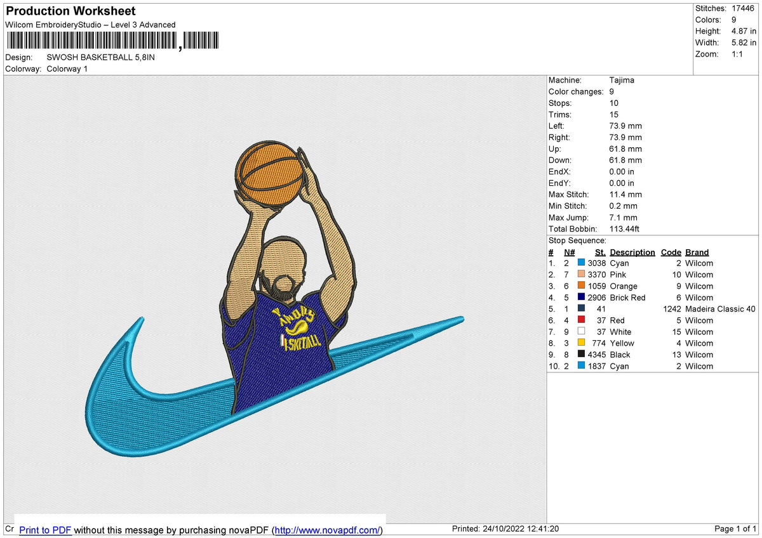Click the stitch count 4345 for Black
This screenshot has width=762, height=538.
[x=597, y=354]
